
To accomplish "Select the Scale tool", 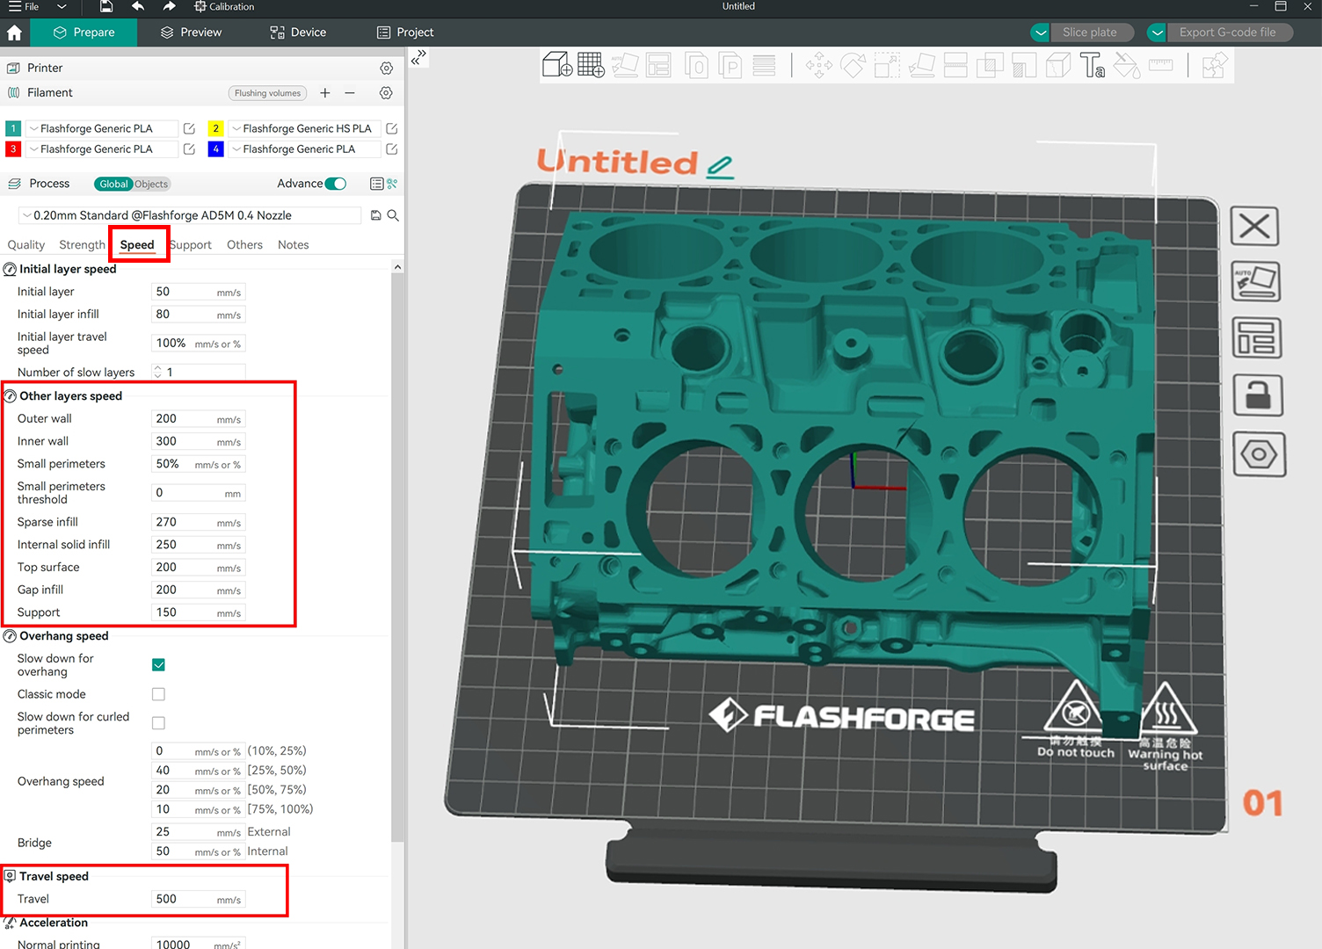I will pyautogui.click(x=887, y=66).
